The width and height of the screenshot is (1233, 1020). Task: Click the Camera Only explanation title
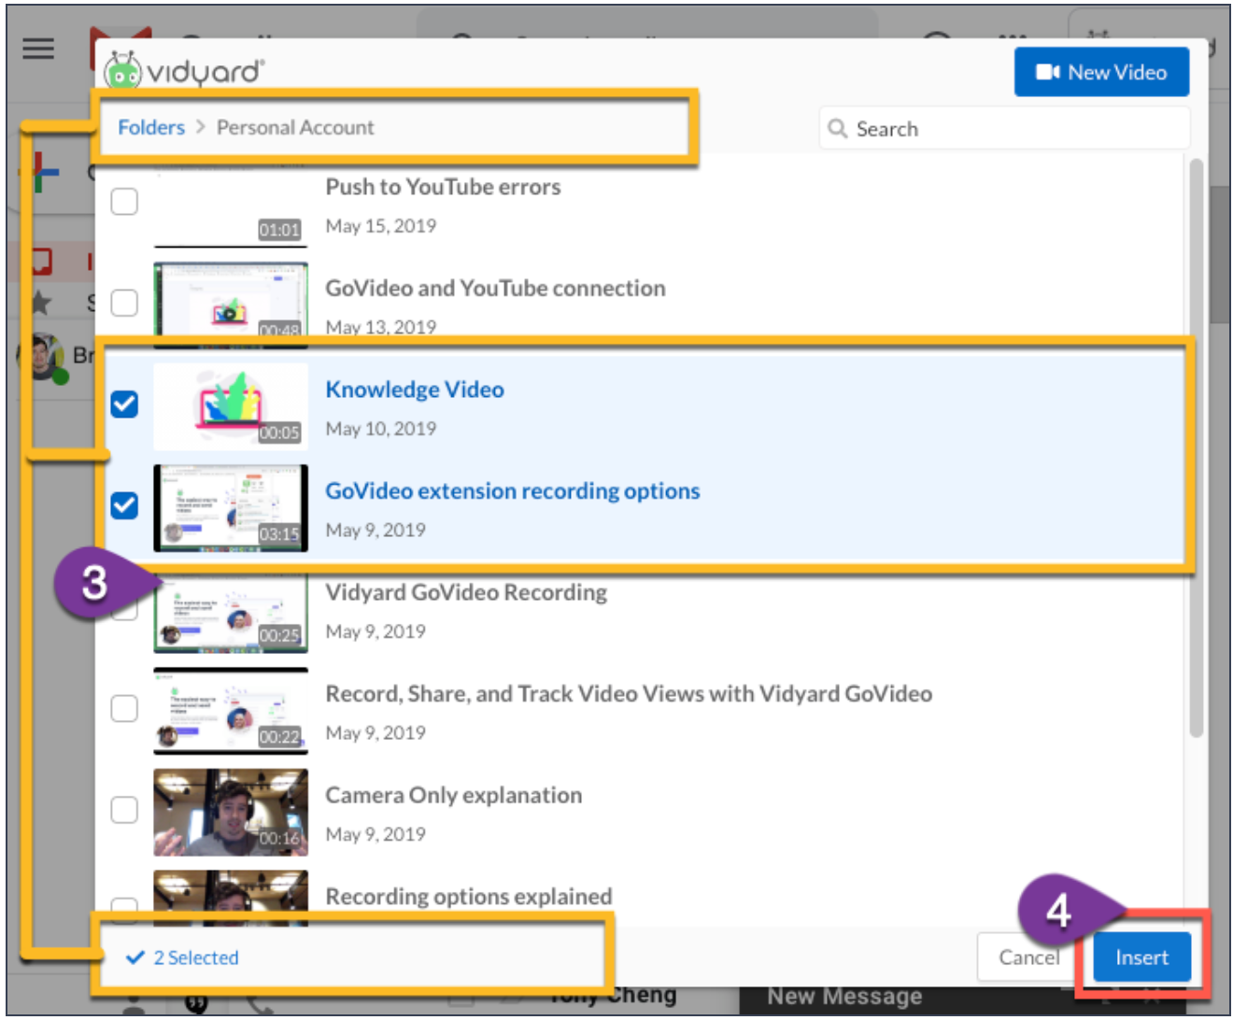pos(454,796)
